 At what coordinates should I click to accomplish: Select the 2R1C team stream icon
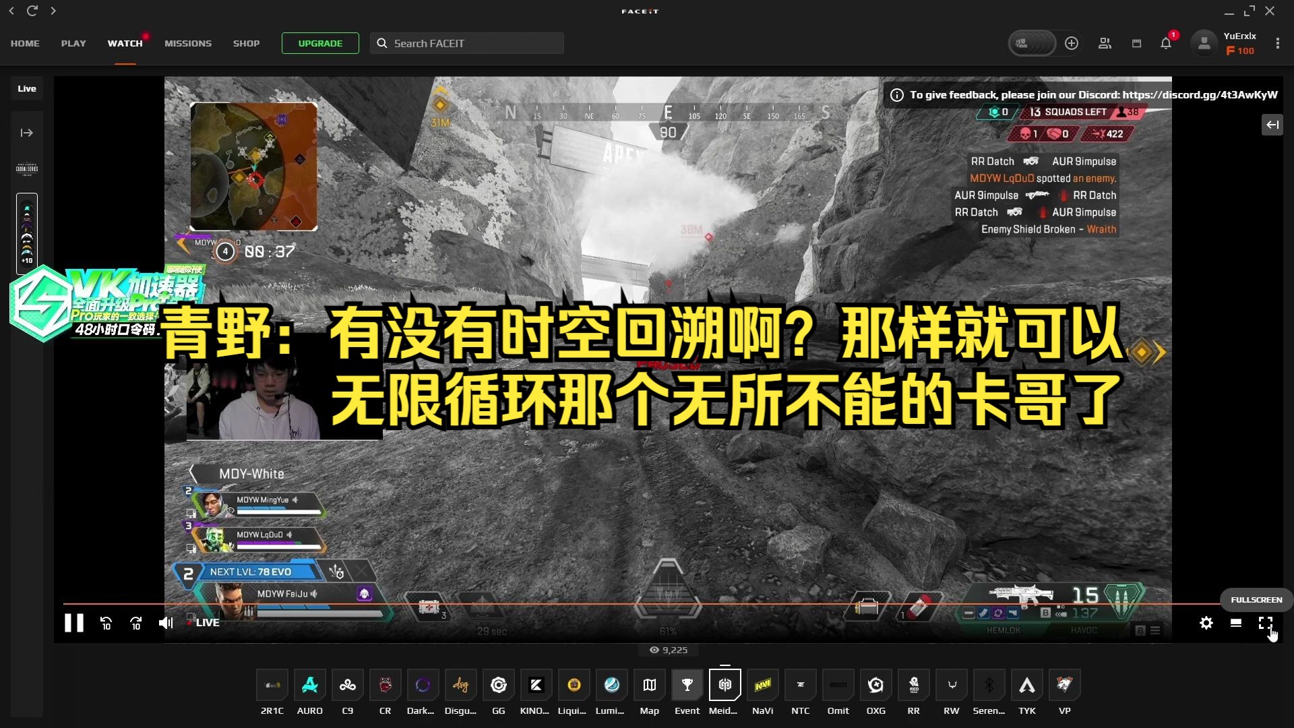coord(272,685)
